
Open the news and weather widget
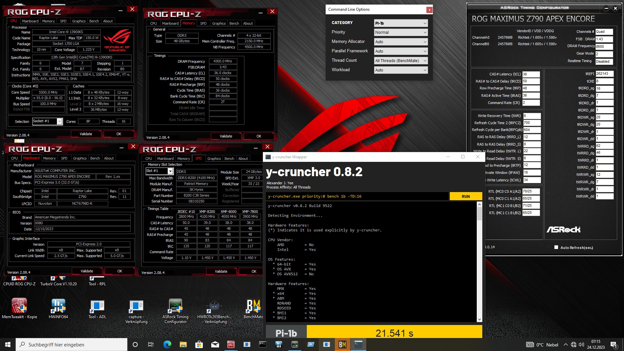(x=542, y=344)
